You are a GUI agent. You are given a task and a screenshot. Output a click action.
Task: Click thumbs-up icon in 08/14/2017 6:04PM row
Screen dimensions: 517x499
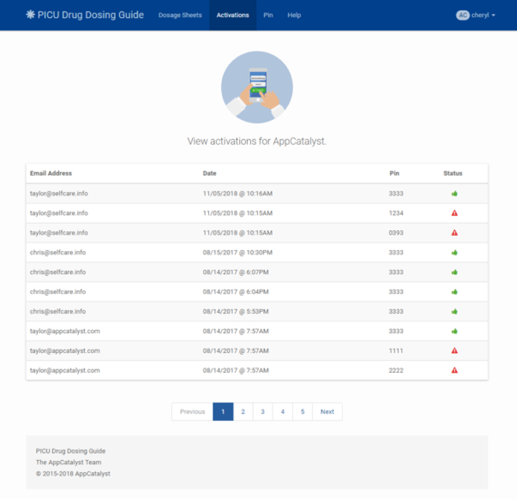[x=454, y=292]
